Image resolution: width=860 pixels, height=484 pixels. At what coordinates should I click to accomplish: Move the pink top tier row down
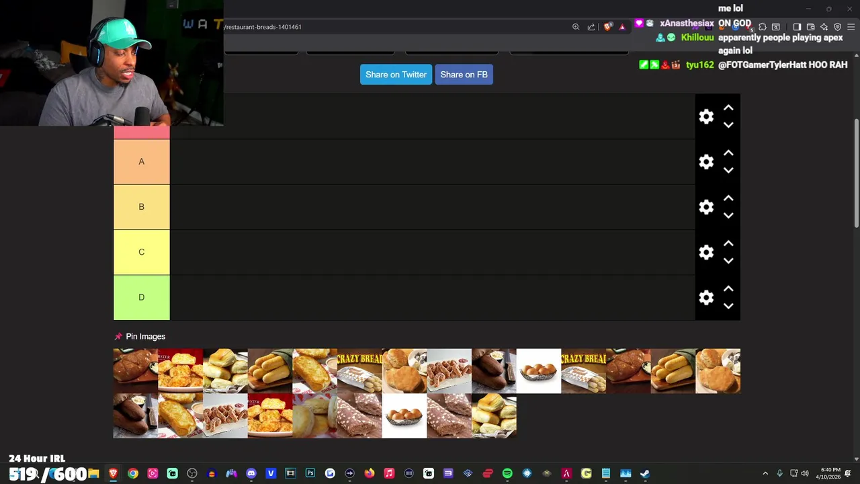tap(728, 124)
